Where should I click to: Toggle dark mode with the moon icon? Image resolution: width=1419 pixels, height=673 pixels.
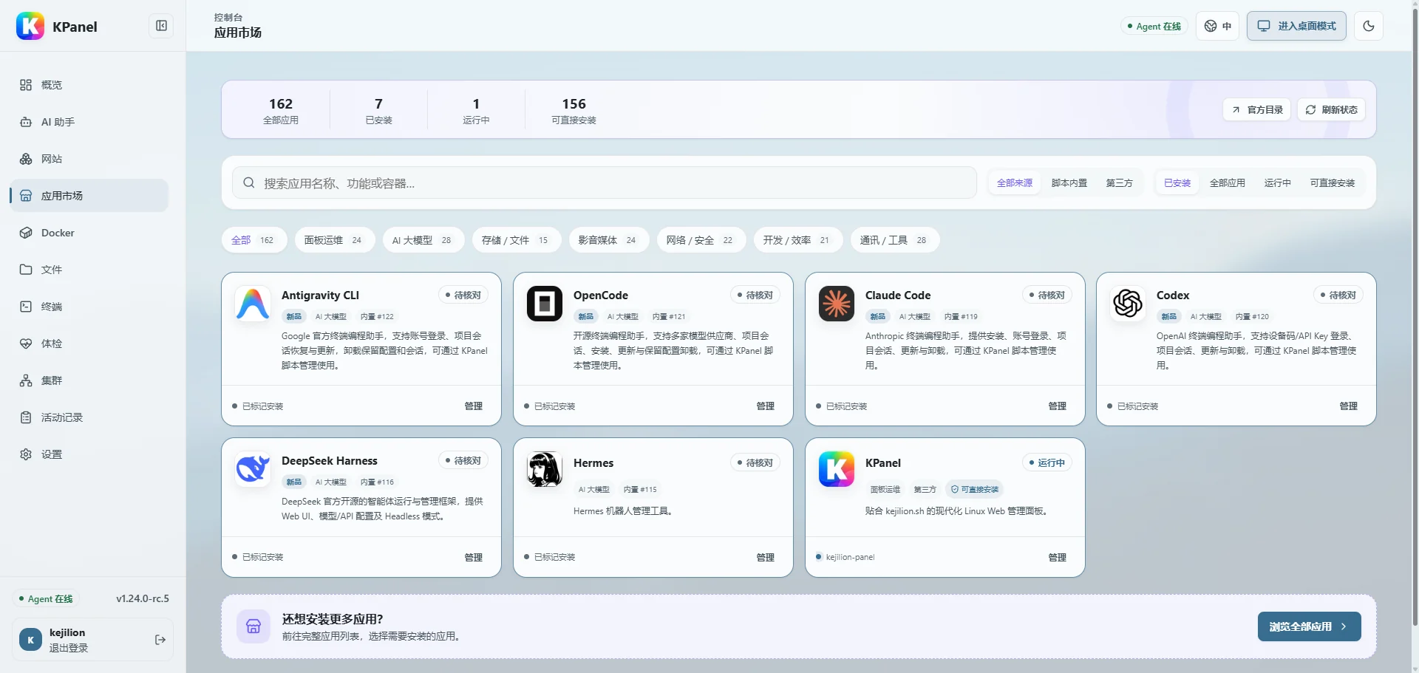coord(1369,26)
